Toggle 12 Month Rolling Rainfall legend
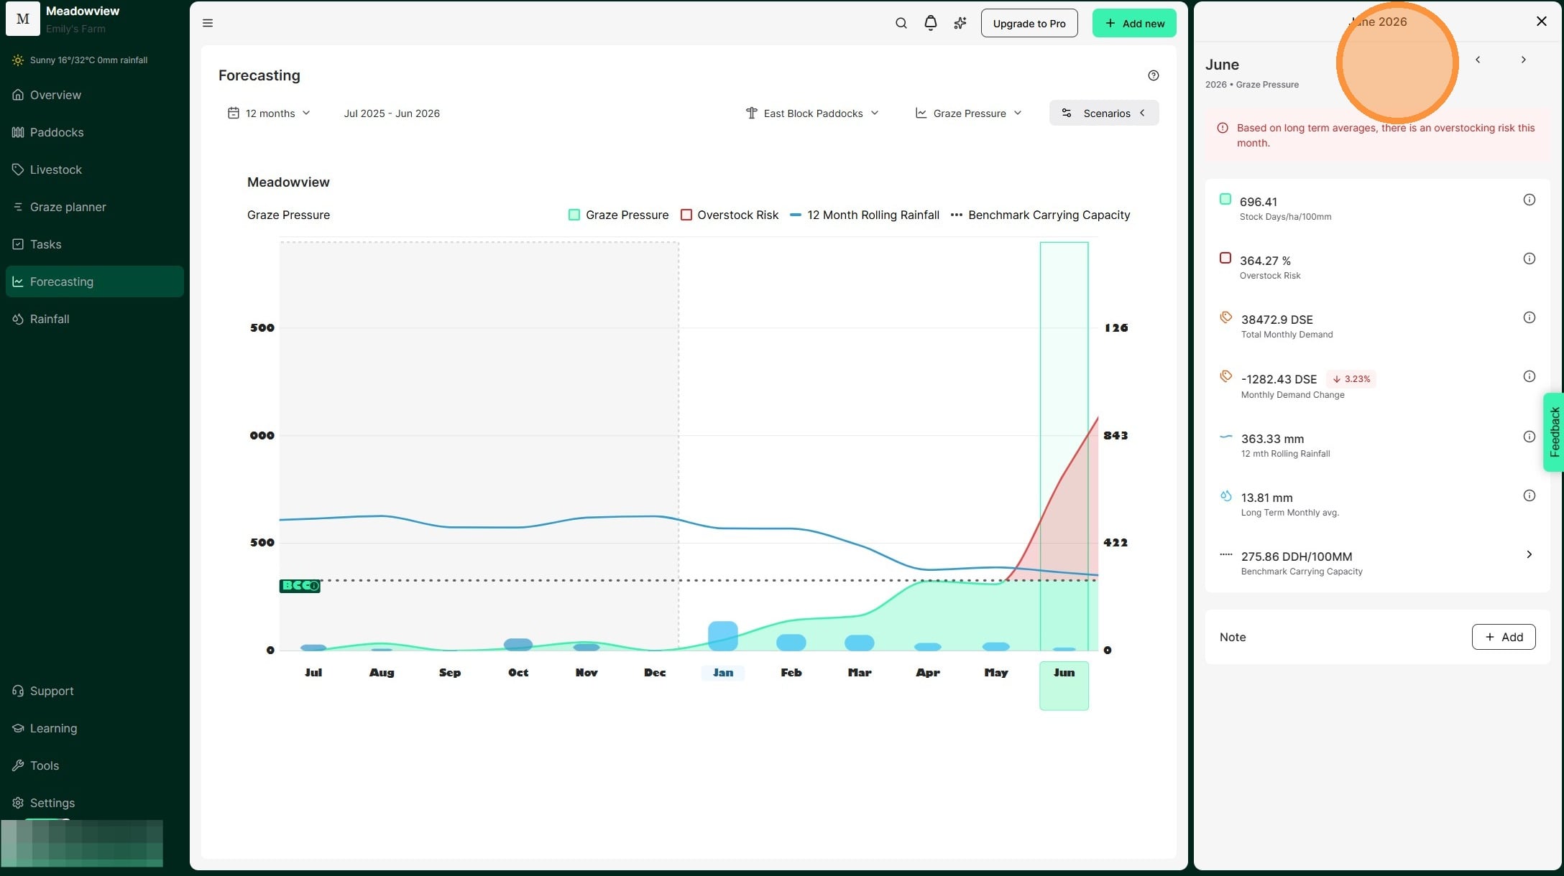 tap(865, 215)
